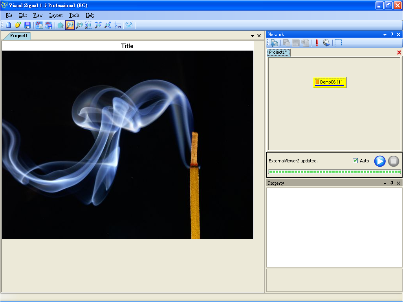
Task: Open a file with the folder icon
Action: [18, 25]
